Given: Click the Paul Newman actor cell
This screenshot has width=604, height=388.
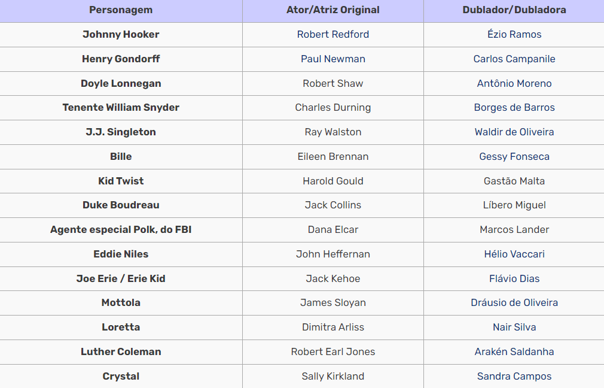Looking at the screenshot, I should pos(333,59).
